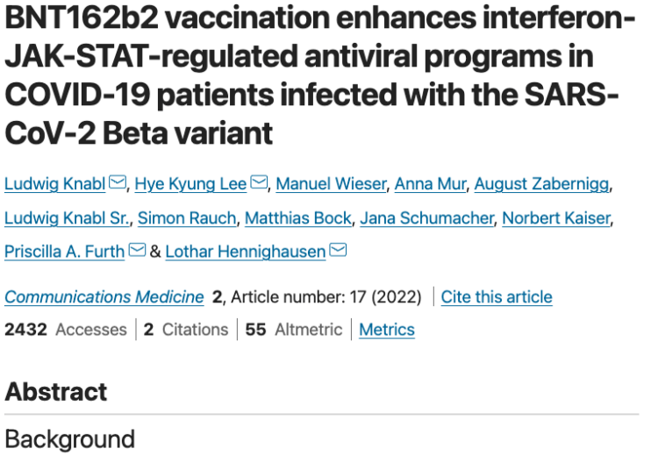Click Cite this article link

[497, 297]
